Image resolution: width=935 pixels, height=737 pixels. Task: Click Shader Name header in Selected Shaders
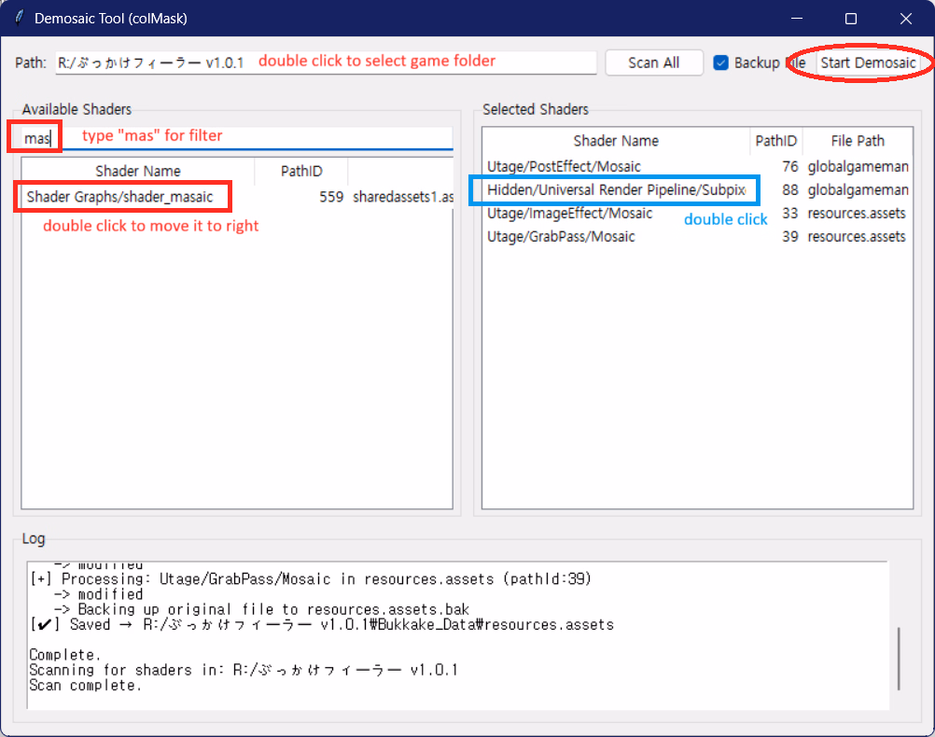[x=616, y=141]
